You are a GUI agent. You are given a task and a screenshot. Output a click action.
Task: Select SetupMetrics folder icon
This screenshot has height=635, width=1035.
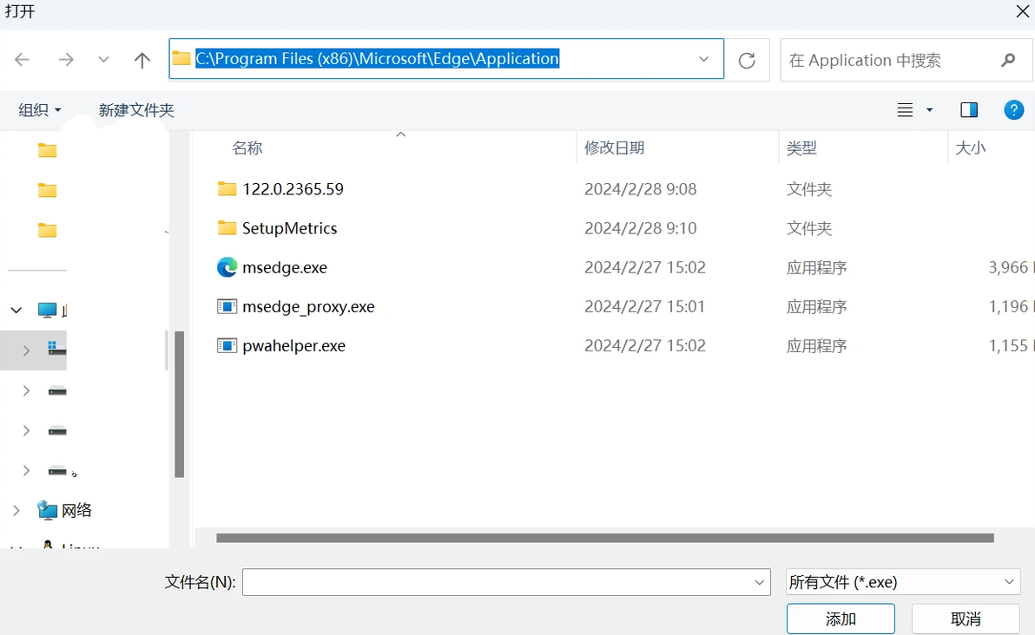[x=227, y=227]
